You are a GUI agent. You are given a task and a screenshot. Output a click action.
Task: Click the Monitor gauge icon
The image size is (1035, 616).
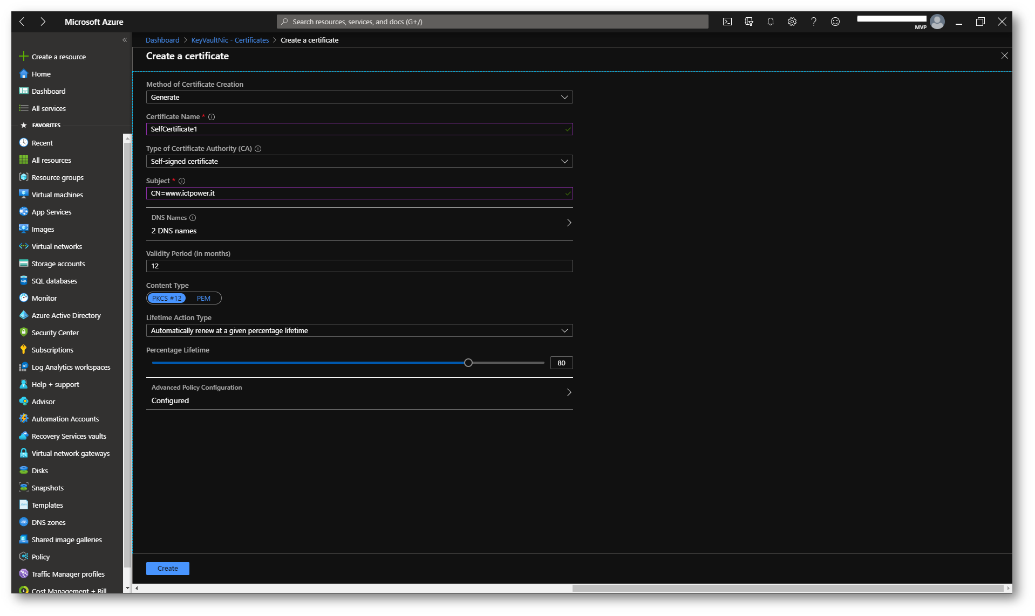click(x=24, y=297)
